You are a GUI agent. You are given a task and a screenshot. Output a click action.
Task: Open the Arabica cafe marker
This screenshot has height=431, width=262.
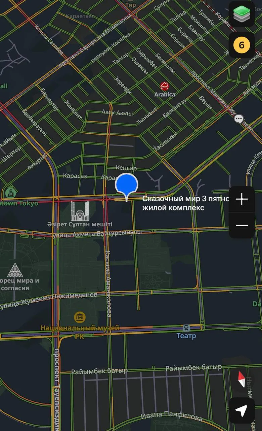pyautogui.click(x=164, y=86)
